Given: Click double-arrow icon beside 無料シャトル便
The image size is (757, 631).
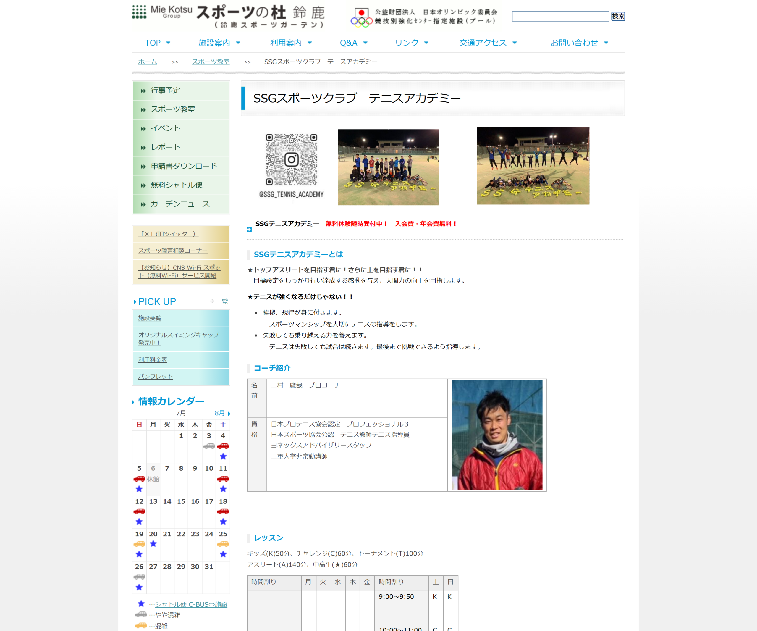Looking at the screenshot, I should [x=143, y=186].
